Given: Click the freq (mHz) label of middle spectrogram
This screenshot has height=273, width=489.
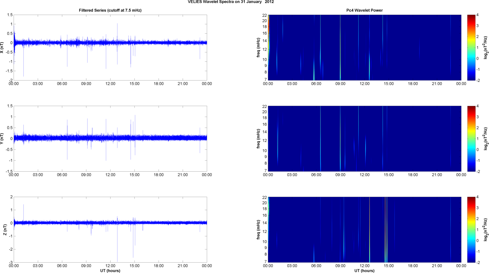Looking at the screenshot, I should (258, 139).
